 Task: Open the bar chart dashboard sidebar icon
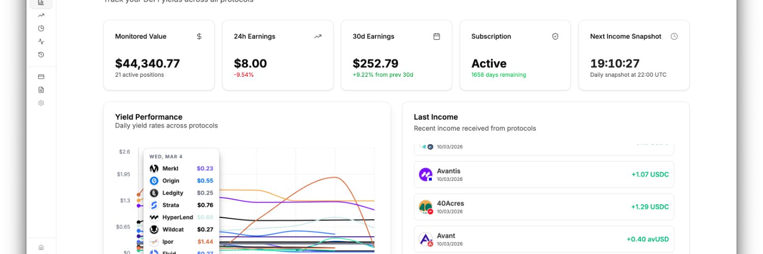coord(41,3)
